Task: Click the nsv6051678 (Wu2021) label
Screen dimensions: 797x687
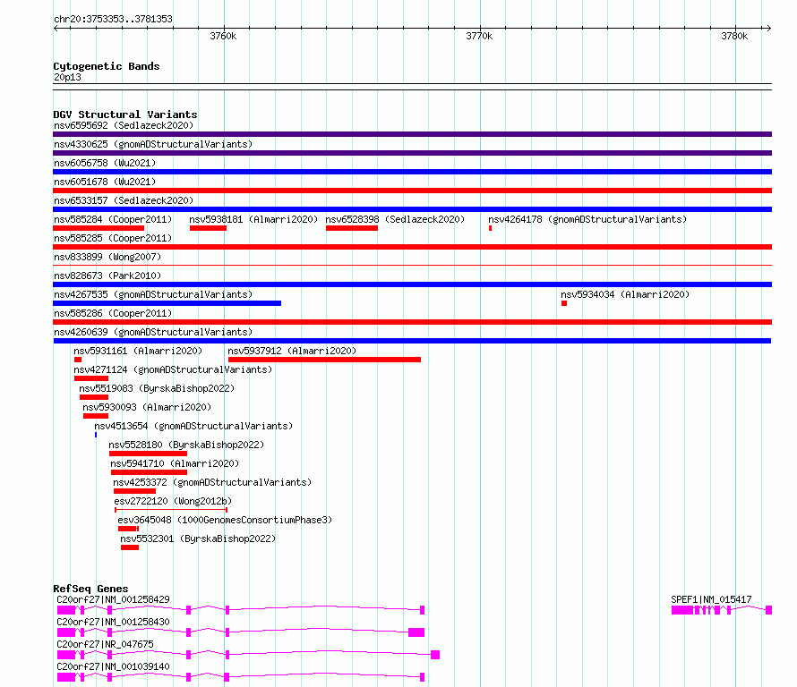Action: coord(105,182)
